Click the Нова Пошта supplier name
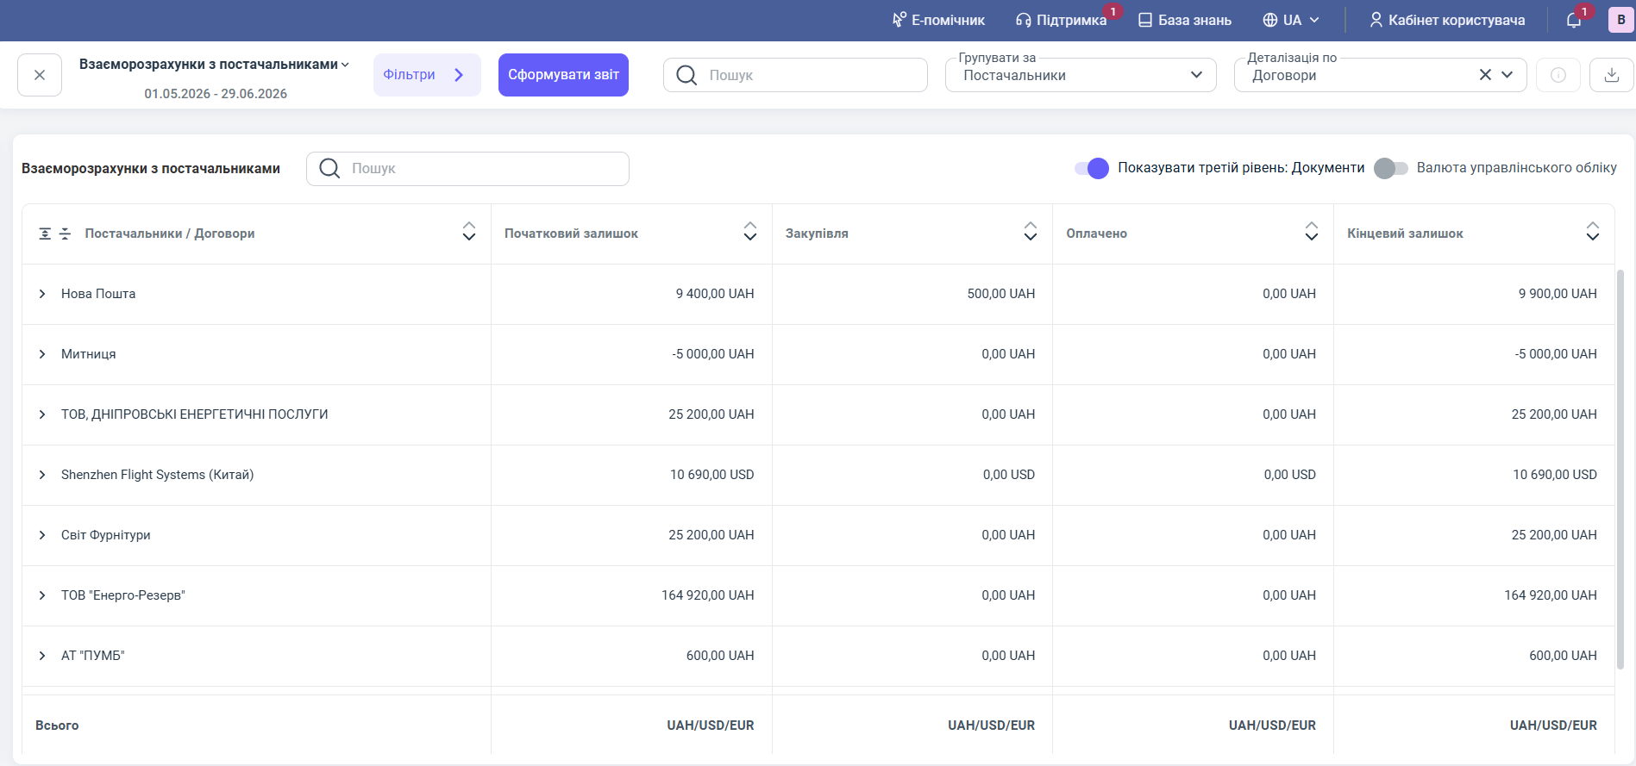The width and height of the screenshot is (1636, 766). 98,294
